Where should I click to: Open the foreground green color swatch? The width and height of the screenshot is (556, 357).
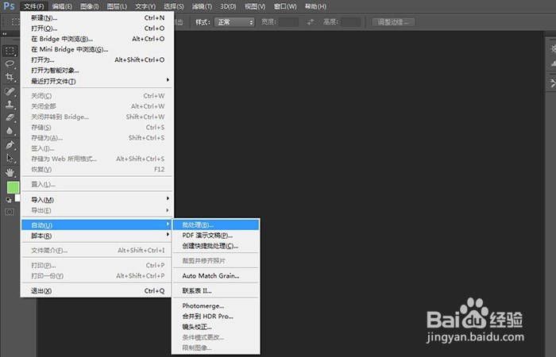[14, 188]
